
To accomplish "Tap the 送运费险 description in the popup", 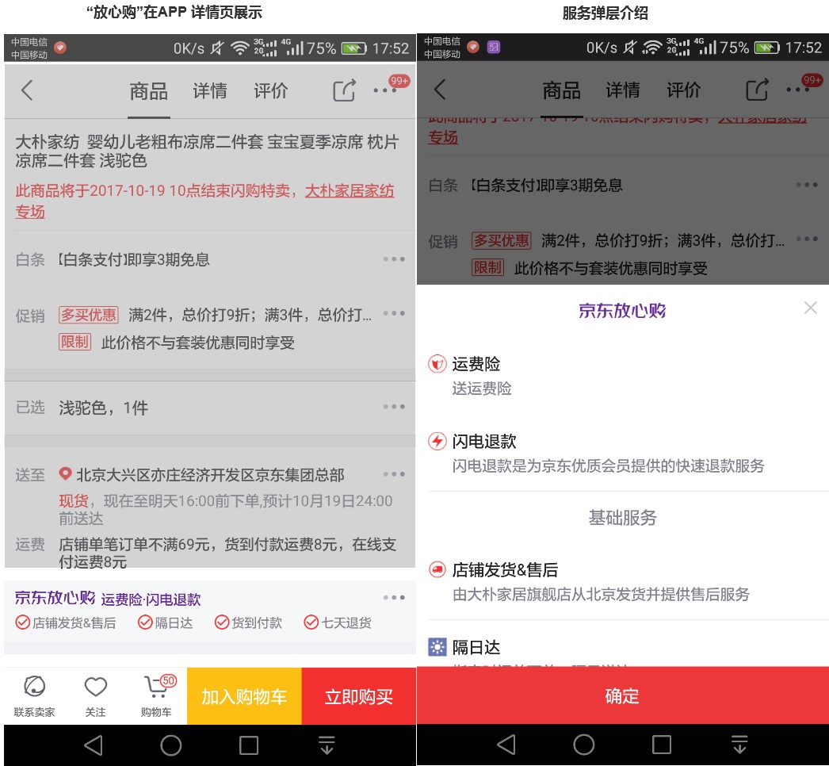I will pos(482,389).
